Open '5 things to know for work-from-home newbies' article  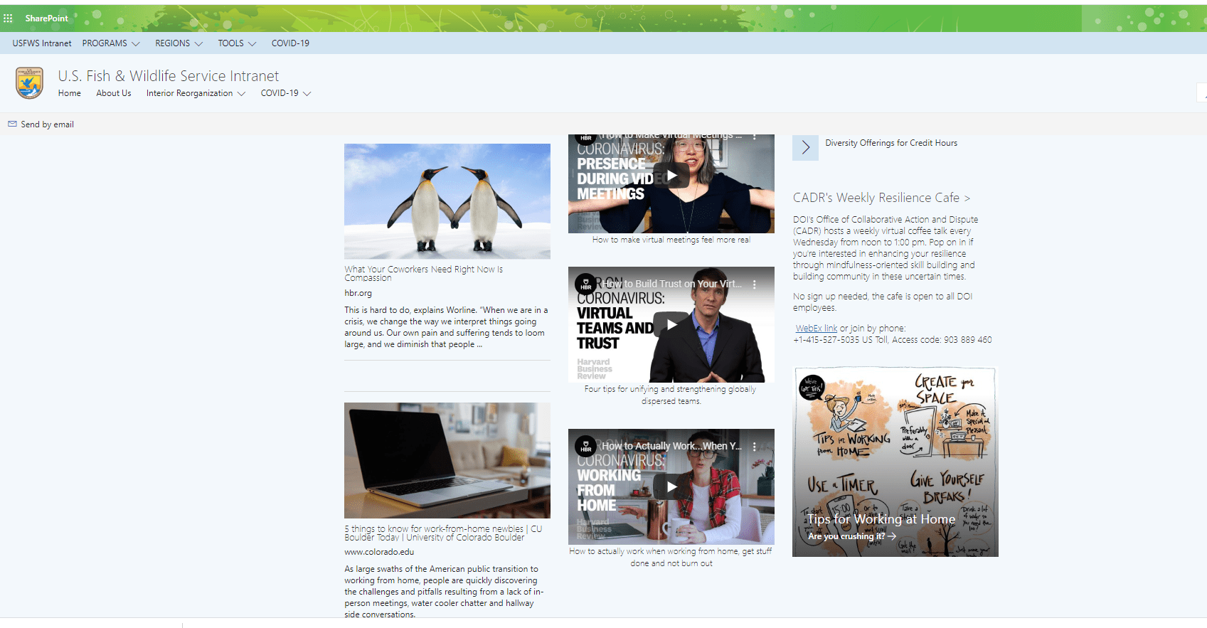443,533
